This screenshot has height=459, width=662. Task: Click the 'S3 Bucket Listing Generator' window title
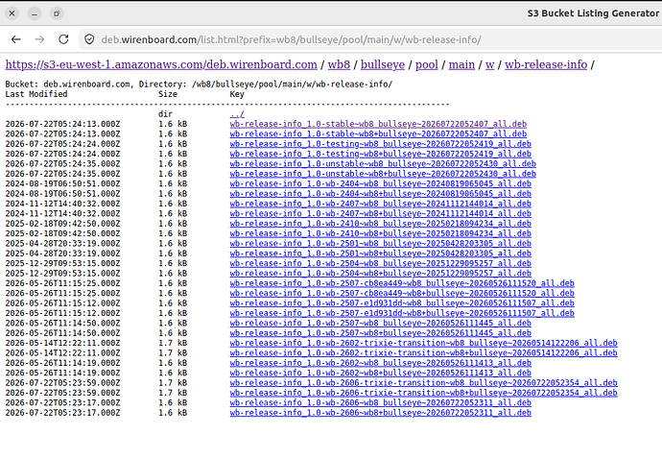[593, 13]
